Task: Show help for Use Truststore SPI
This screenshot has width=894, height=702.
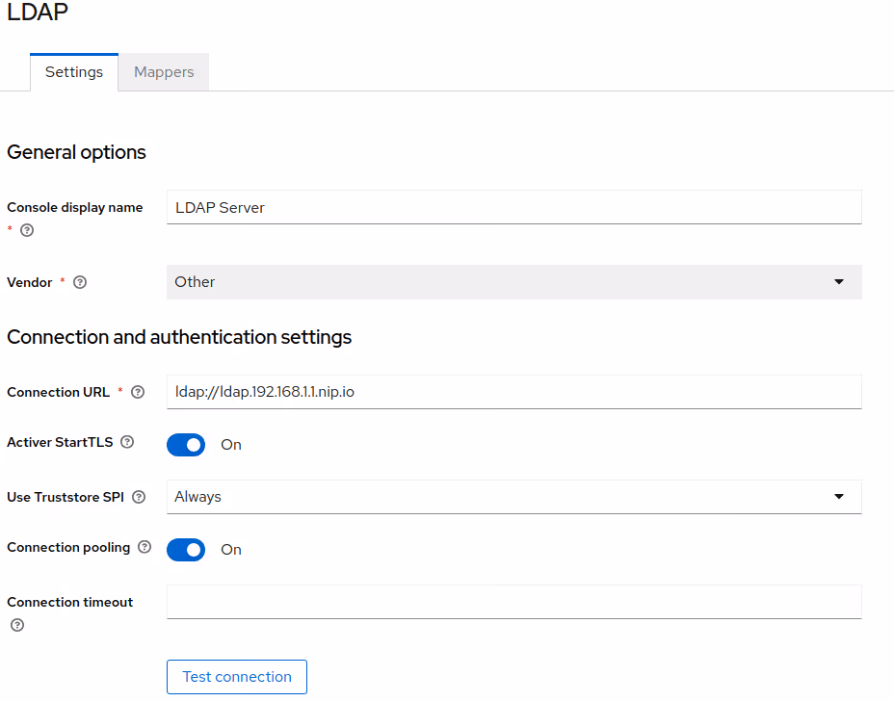Action: click(139, 497)
